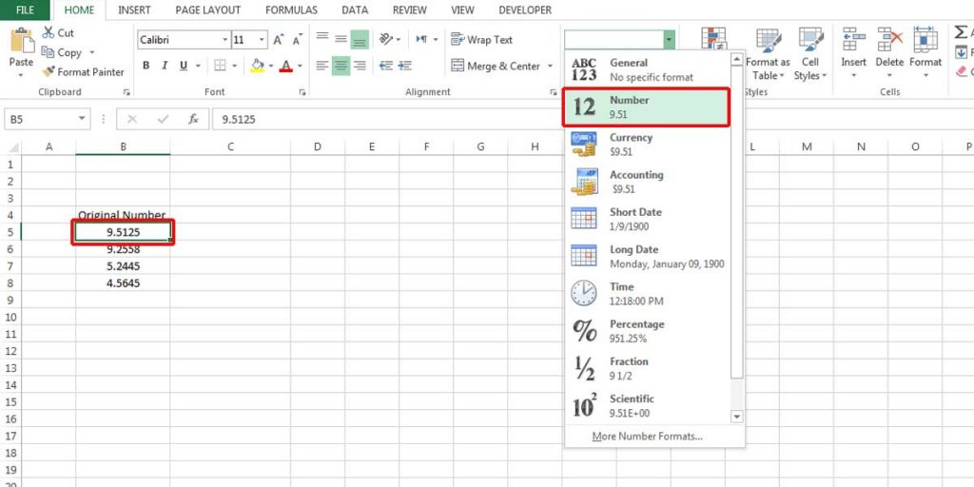Switch to the FORMULAS tab
Viewport: 974px width, 487px height.
pyautogui.click(x=291, y=10)
